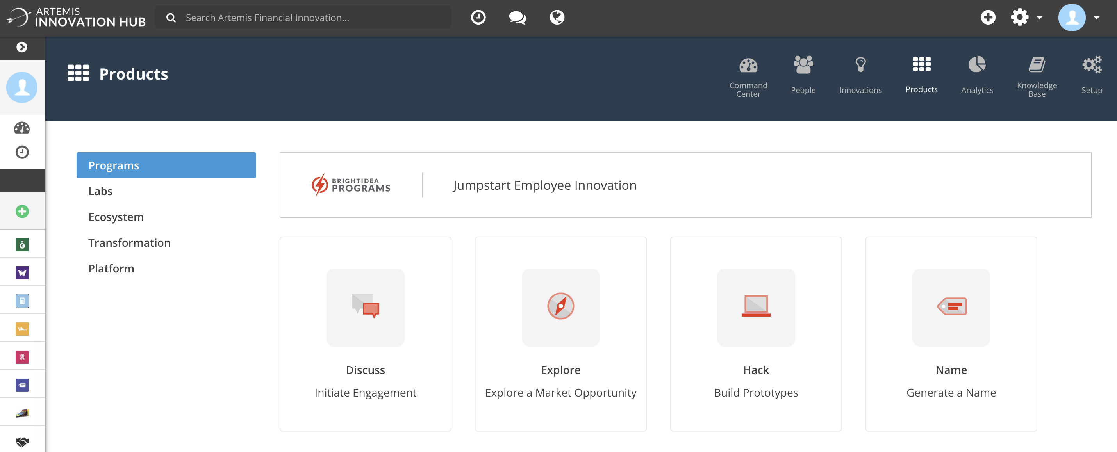Click Build Prototypes text
Screen dimensions: 1117x452
coord(756,392)
